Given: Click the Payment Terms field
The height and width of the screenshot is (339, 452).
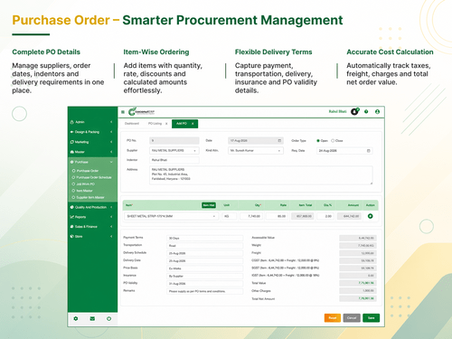Looking at the screenshot, I should 204,238.
